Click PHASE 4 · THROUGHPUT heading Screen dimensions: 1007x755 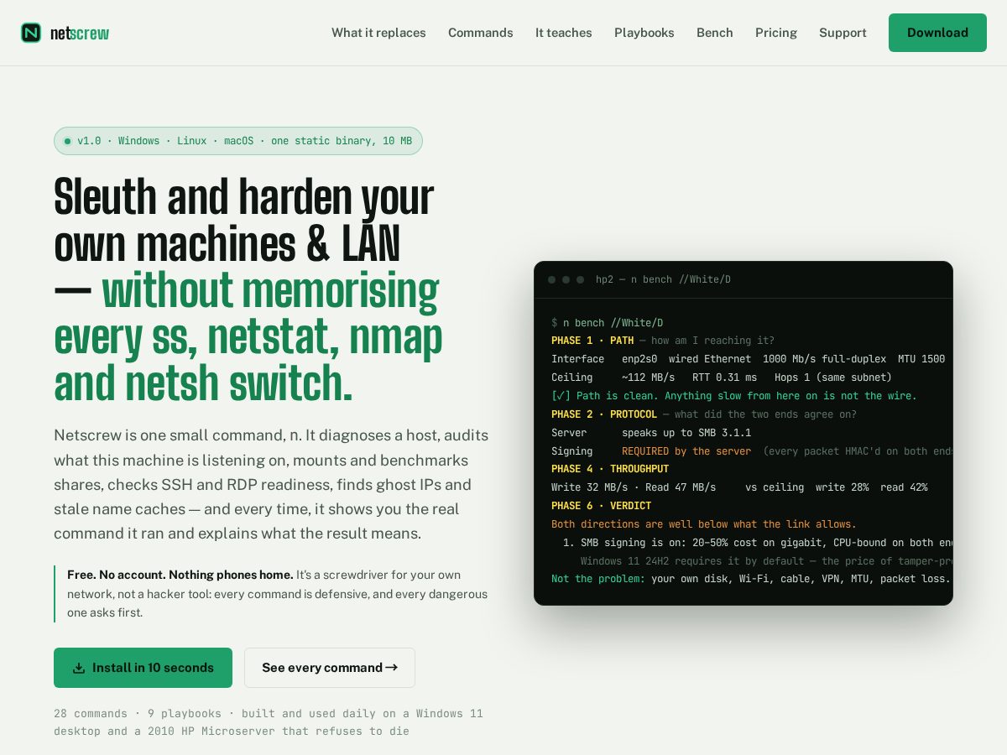610,469
